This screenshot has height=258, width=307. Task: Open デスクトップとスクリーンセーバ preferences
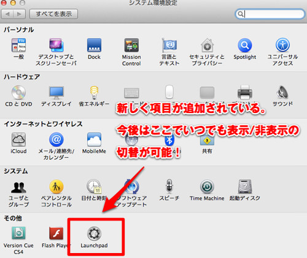click(x=56, y=45)
